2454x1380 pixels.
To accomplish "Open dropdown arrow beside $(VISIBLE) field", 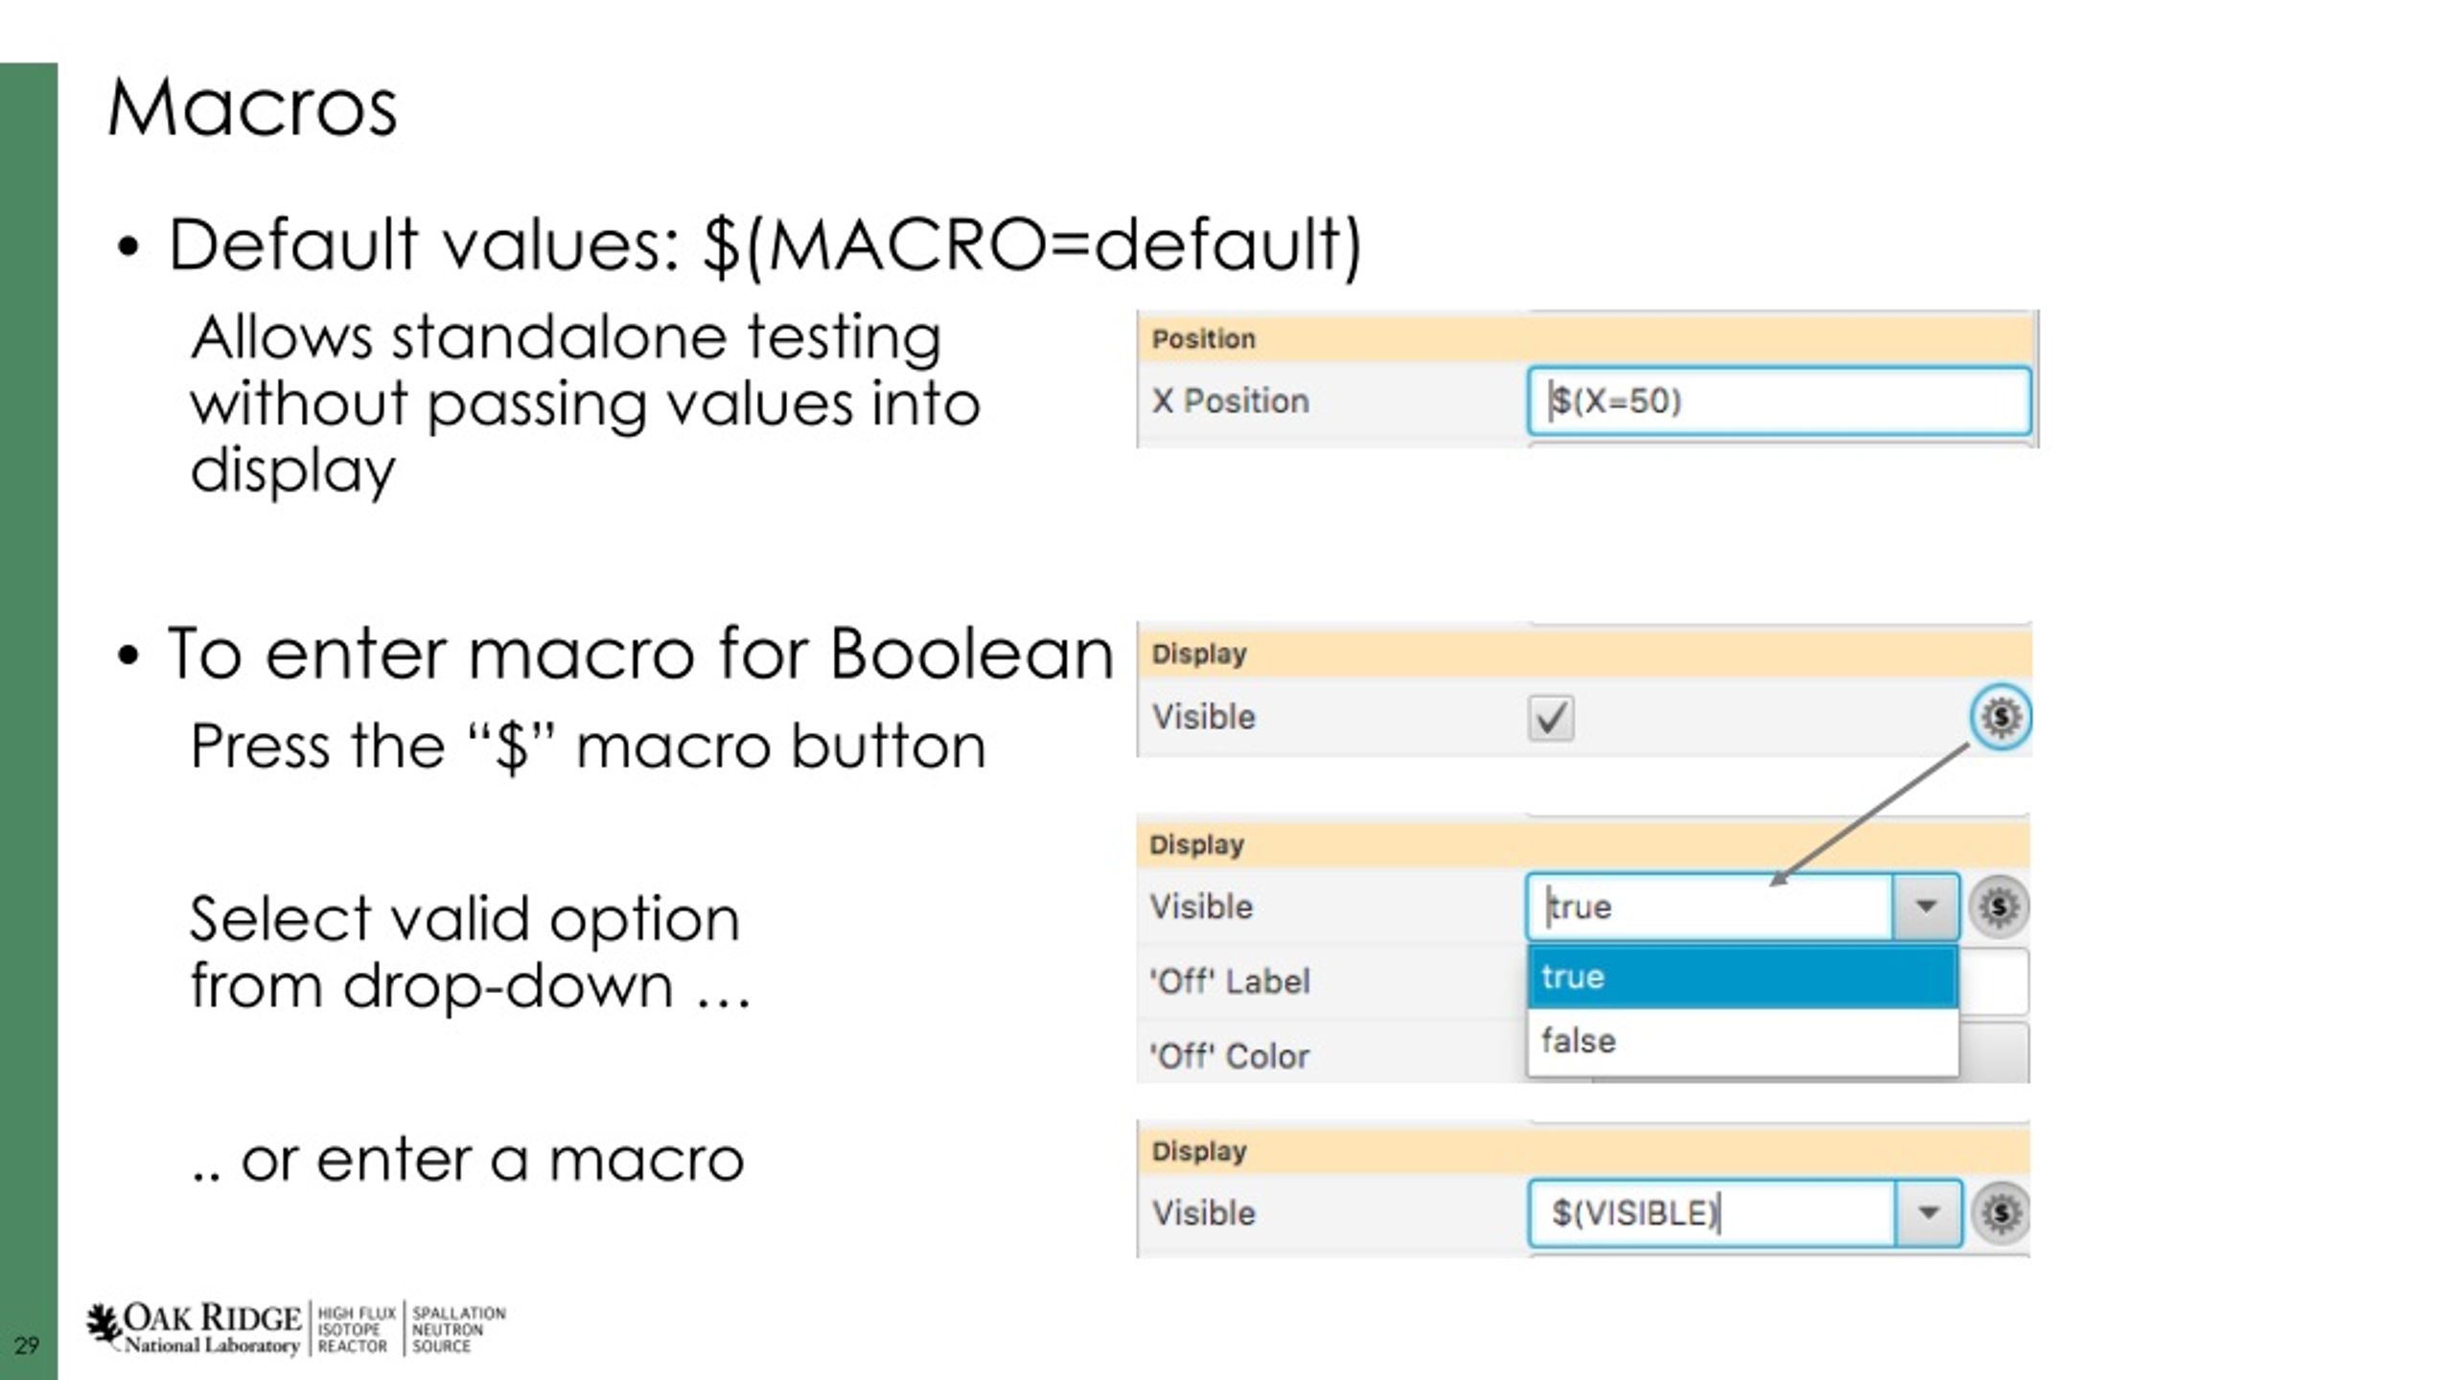I will (1928, 1213).
